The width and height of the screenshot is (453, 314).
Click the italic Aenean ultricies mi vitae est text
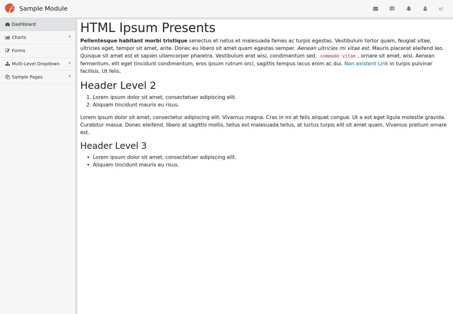pos(333,48)
